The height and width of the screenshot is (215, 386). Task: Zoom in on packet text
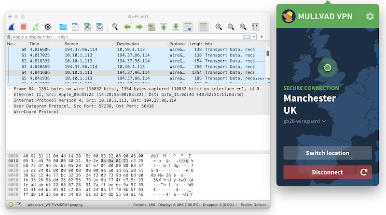coord(219,27)
